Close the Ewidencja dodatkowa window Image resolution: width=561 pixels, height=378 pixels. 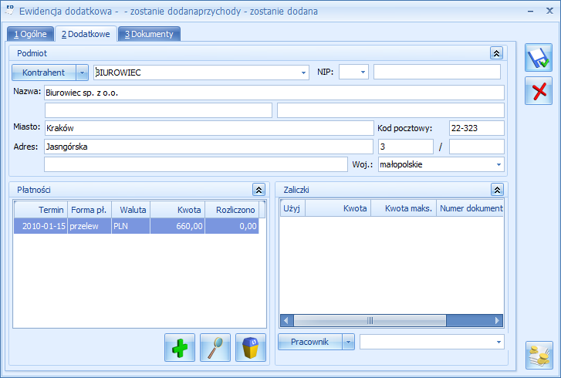(549, 11)
